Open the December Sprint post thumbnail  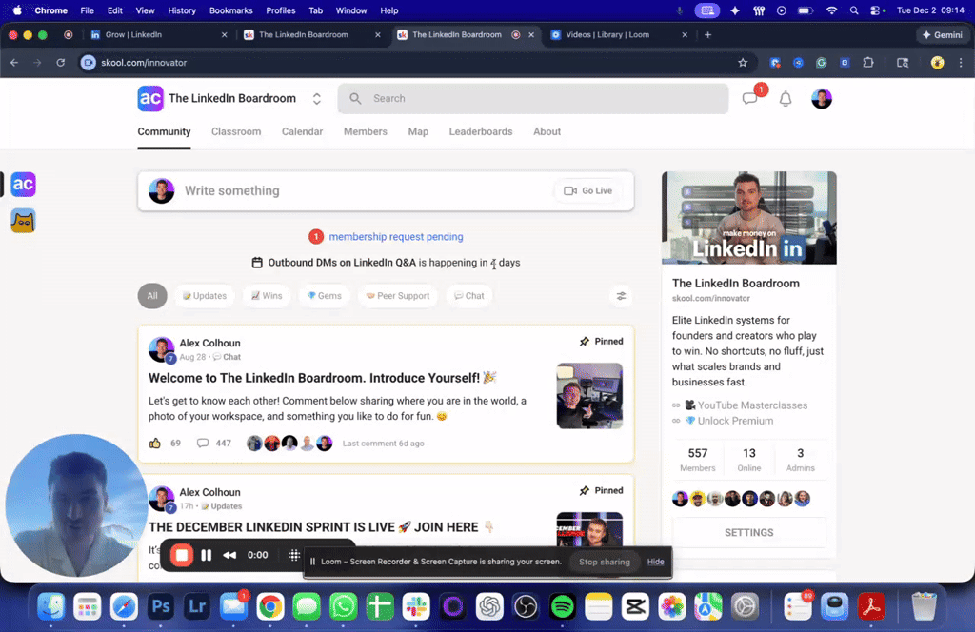tap(589, 529)
